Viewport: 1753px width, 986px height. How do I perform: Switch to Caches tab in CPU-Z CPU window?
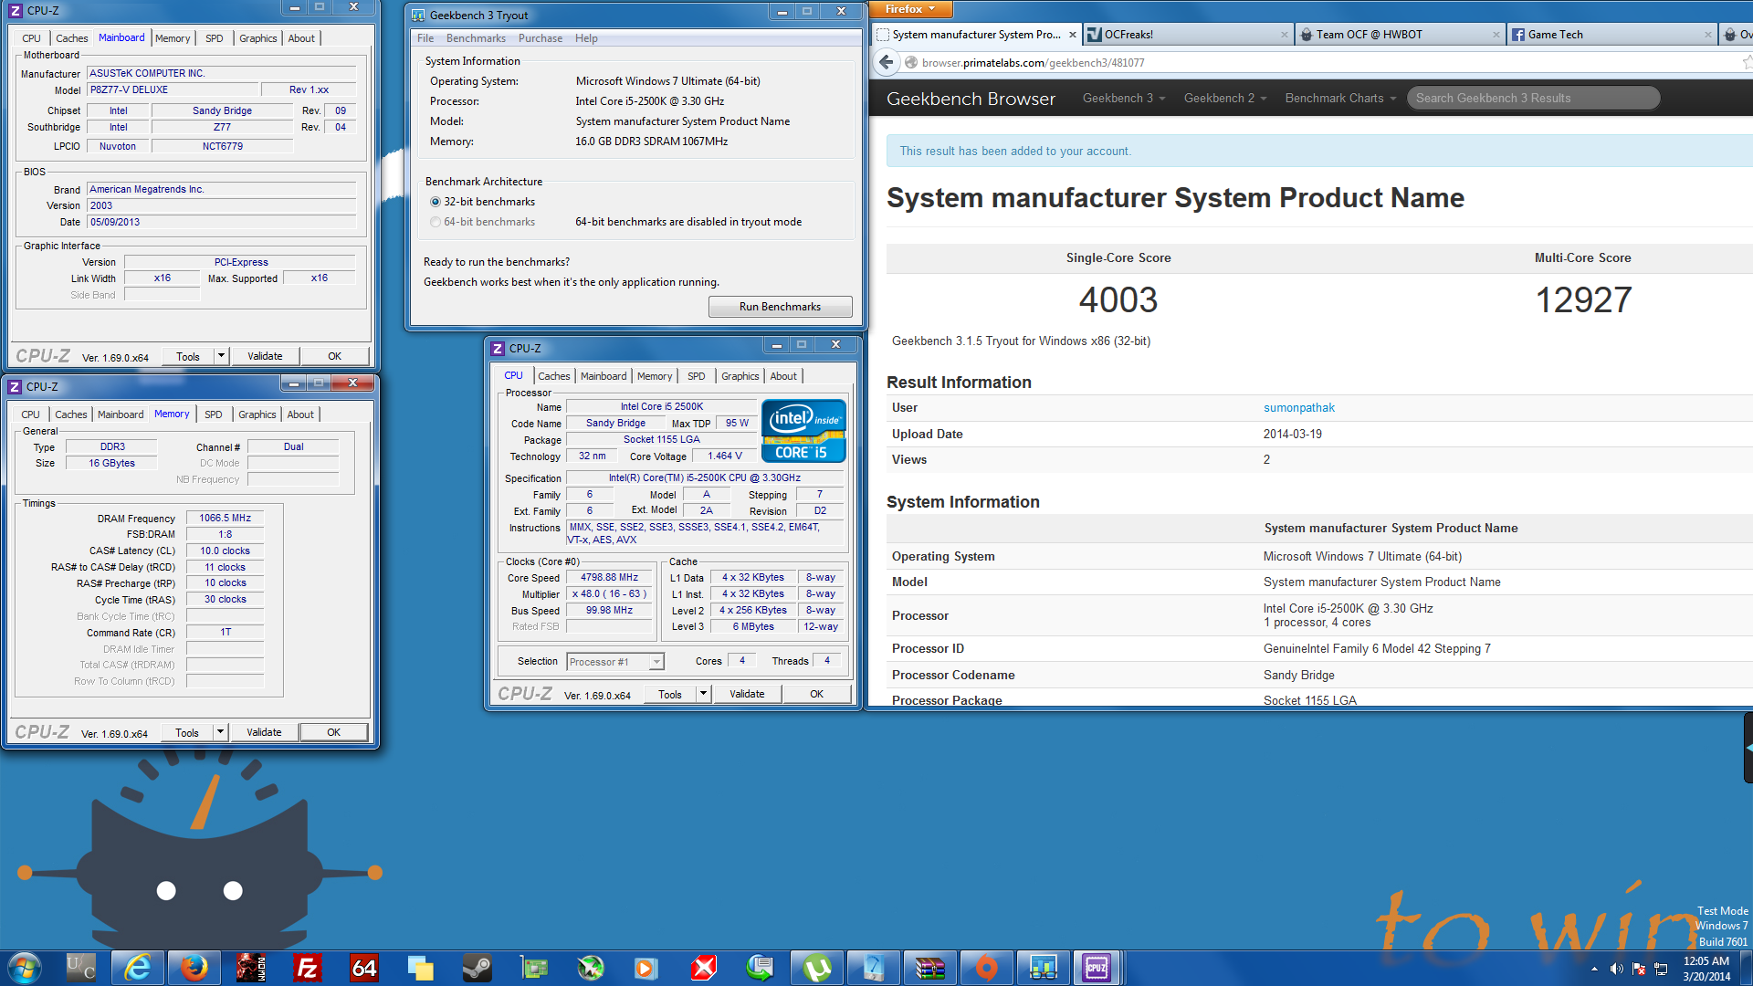coord(553,376)
